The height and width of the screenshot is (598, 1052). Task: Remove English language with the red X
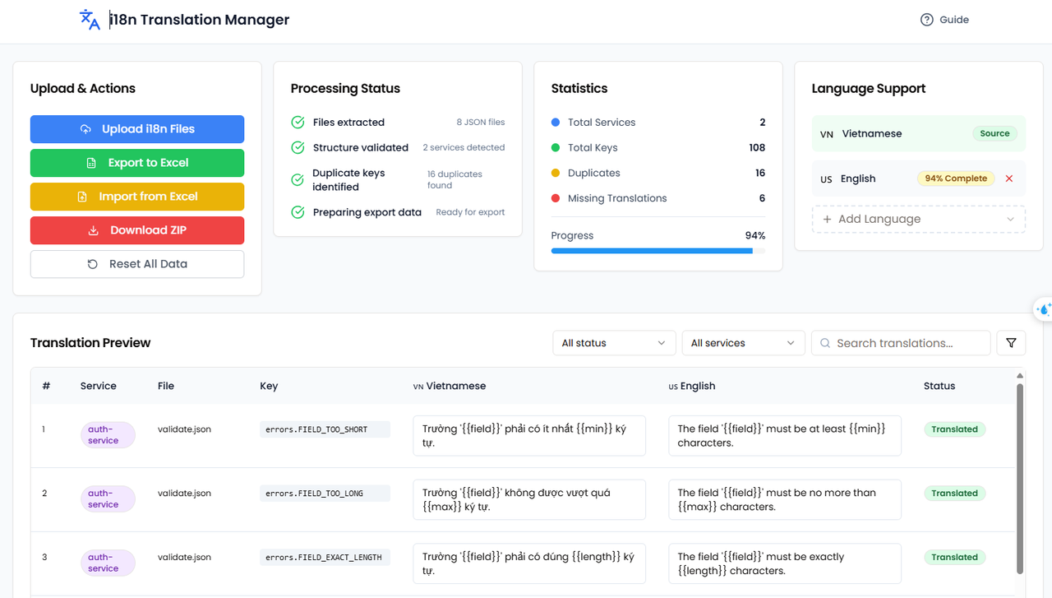point(1009,178)
